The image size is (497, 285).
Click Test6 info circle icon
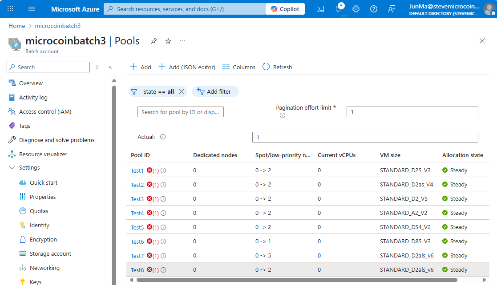coord(163,241)
